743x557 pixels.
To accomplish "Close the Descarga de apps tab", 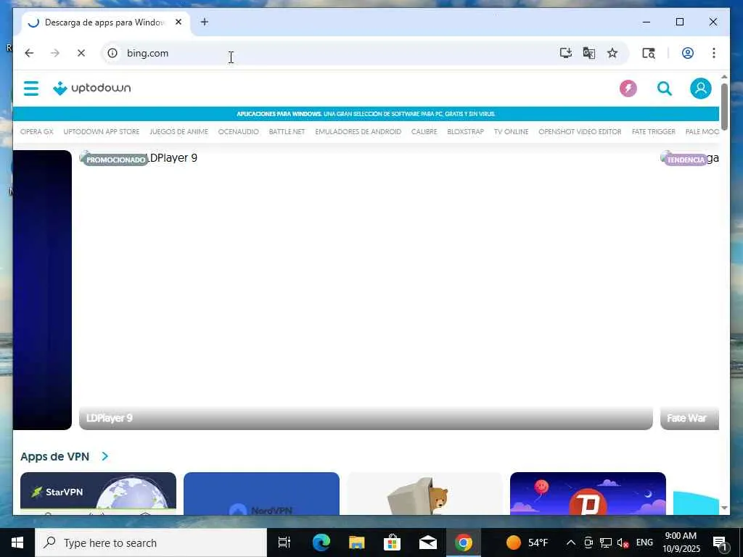I will (x=178, y=22).
